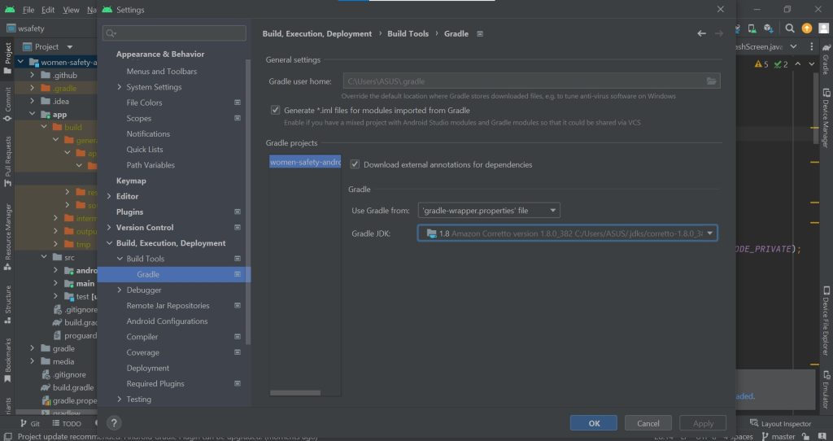The width and height of the screenshot is (833, 441).
Task: Click the OK button
Action: (593, 423)
